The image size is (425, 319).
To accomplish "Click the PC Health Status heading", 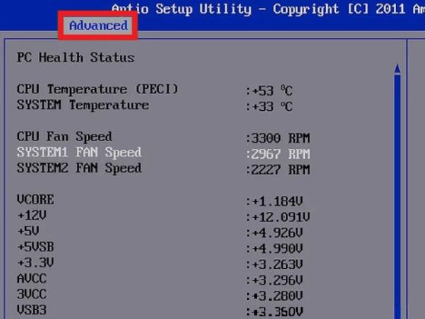I will (x=75, y=58).
